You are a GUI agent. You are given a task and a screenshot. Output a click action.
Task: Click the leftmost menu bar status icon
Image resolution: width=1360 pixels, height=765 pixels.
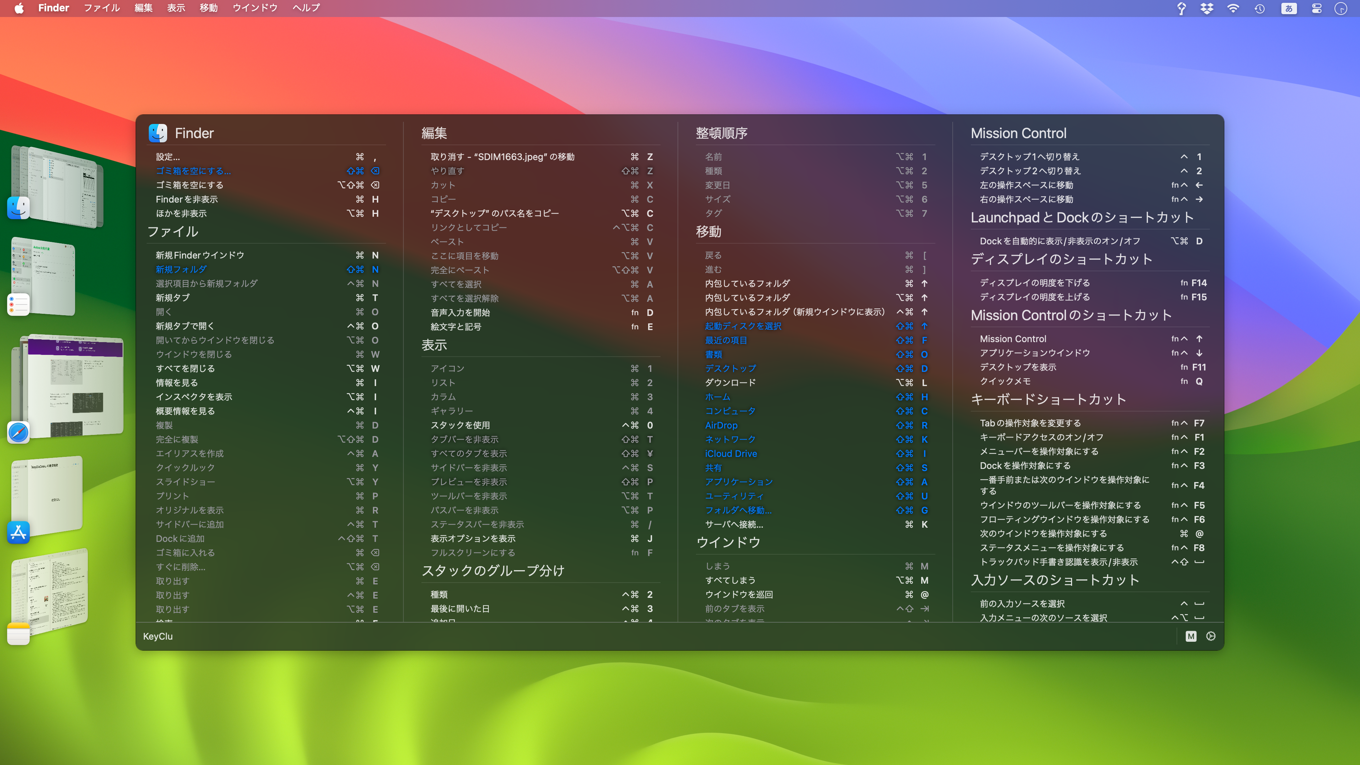click(1181, 8)
